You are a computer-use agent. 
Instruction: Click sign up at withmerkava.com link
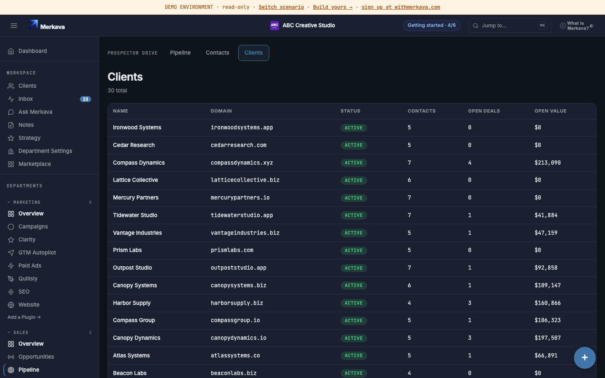[401, 7]
